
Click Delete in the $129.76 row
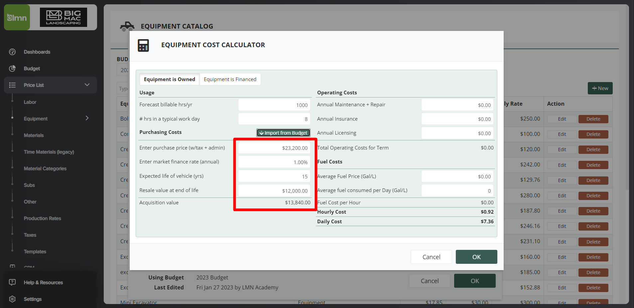(x=593, y=180)
